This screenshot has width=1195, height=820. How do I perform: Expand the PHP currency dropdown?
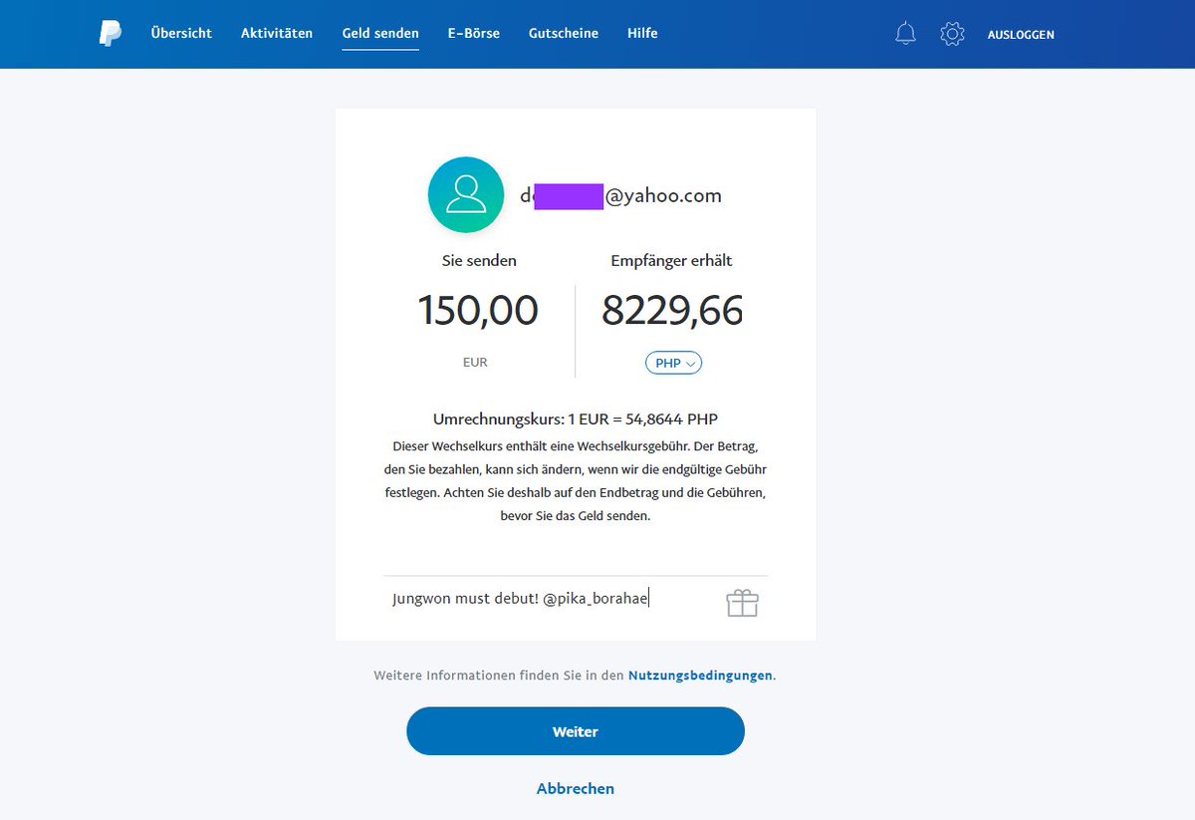tap(673, 363)
